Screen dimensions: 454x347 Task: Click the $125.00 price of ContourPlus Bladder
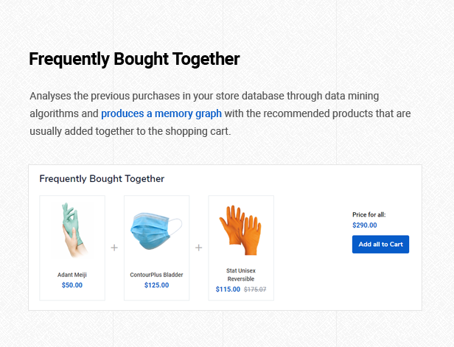pyautogui.click(x=156, y=285)
